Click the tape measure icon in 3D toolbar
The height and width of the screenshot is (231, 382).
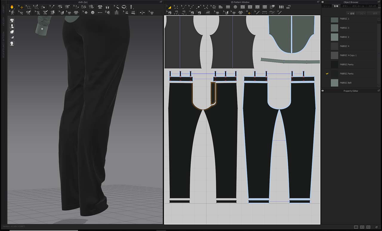pyautogui.click(x=124, y=7)
